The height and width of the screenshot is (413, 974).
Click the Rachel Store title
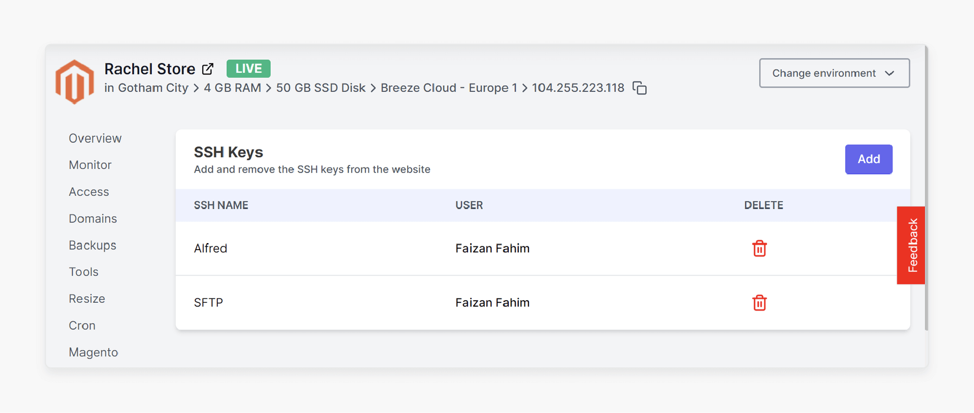point(149,69)
